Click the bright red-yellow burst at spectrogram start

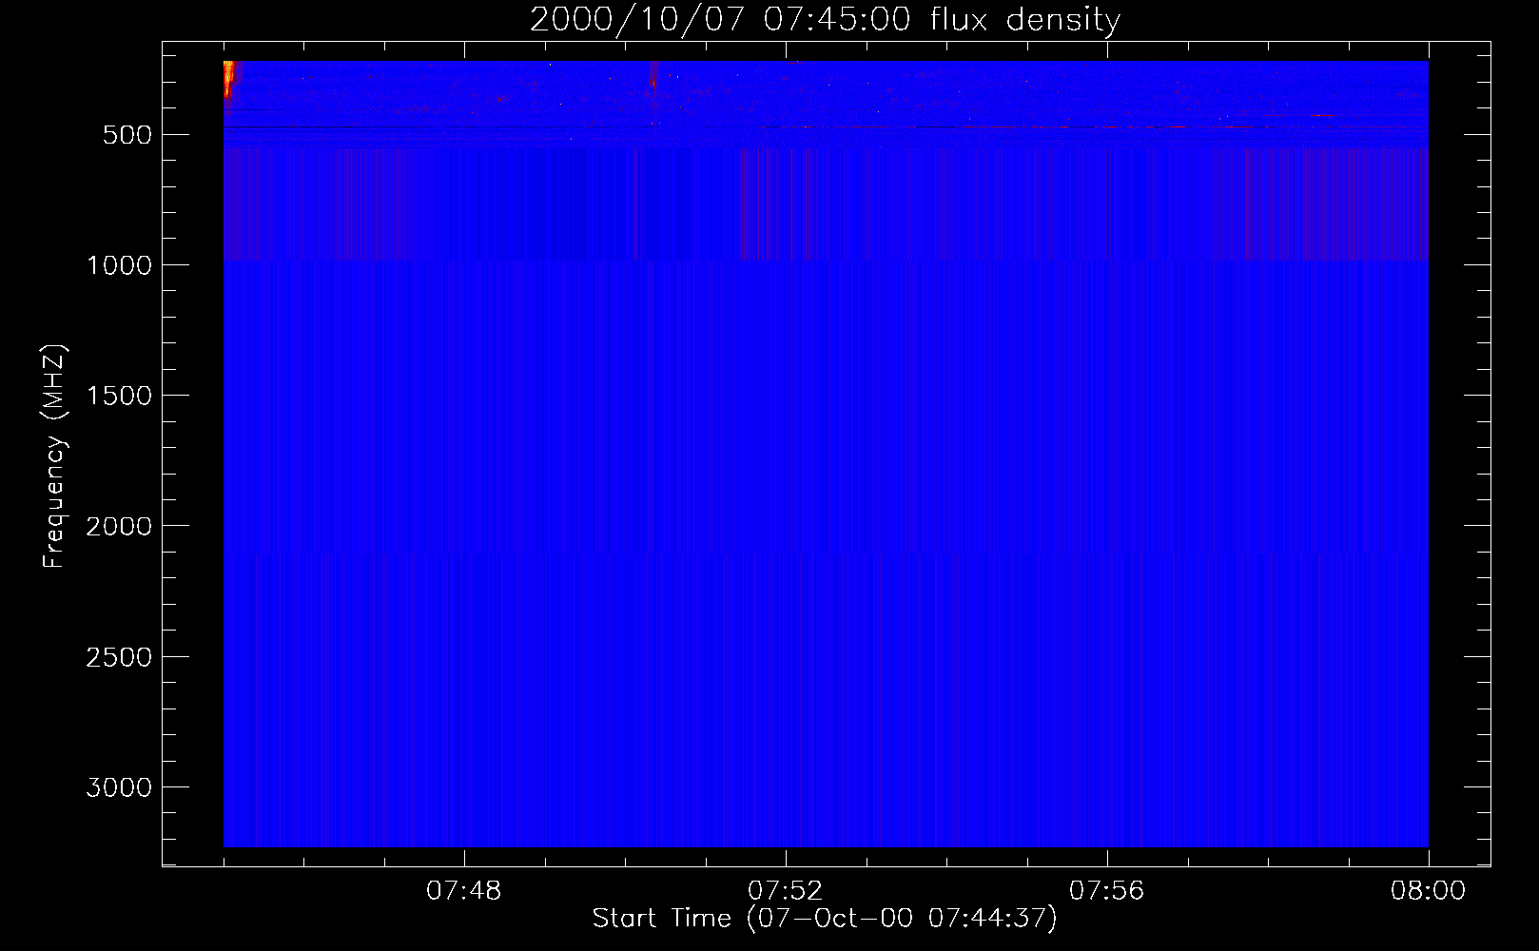pyautogui.click(x=229, y=81)
